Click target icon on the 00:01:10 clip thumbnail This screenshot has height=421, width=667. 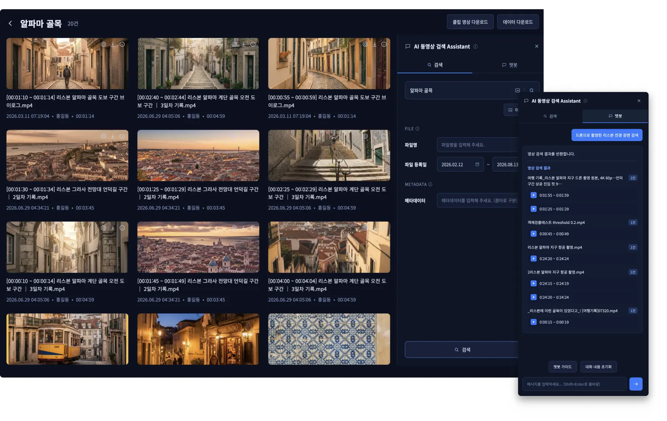click(104, 44)
